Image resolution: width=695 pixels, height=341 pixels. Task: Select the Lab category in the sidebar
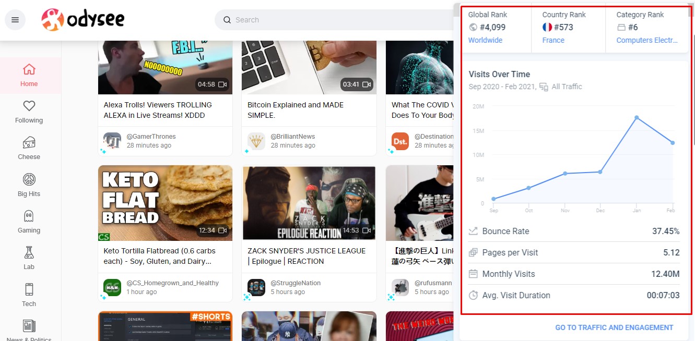pyautogui.click(x=29, y=259)
